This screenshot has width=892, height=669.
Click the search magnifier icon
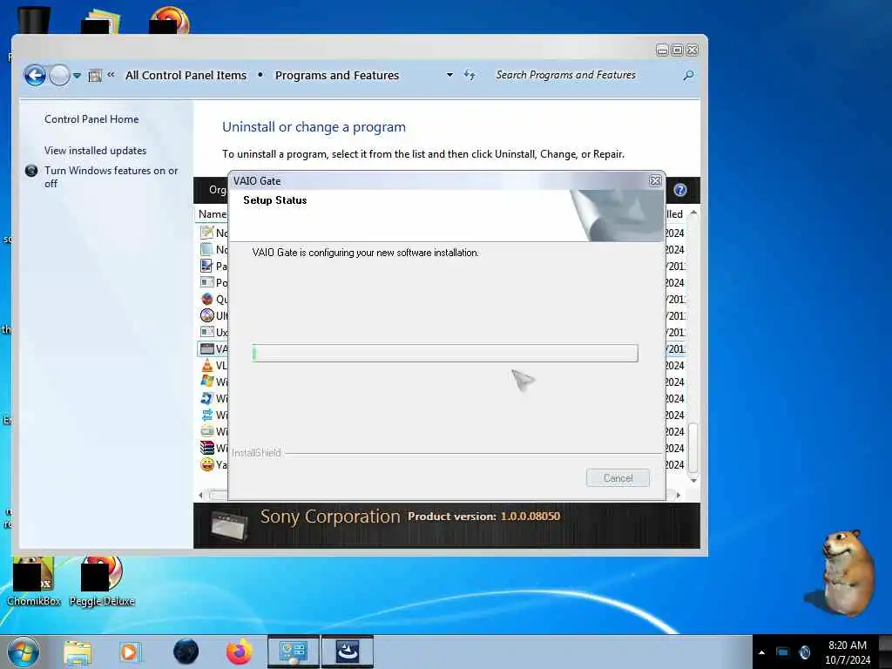click(x=688, y=75)
